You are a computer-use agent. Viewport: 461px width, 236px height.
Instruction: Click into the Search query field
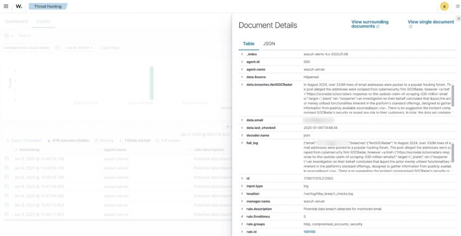(x=118, y=36)
